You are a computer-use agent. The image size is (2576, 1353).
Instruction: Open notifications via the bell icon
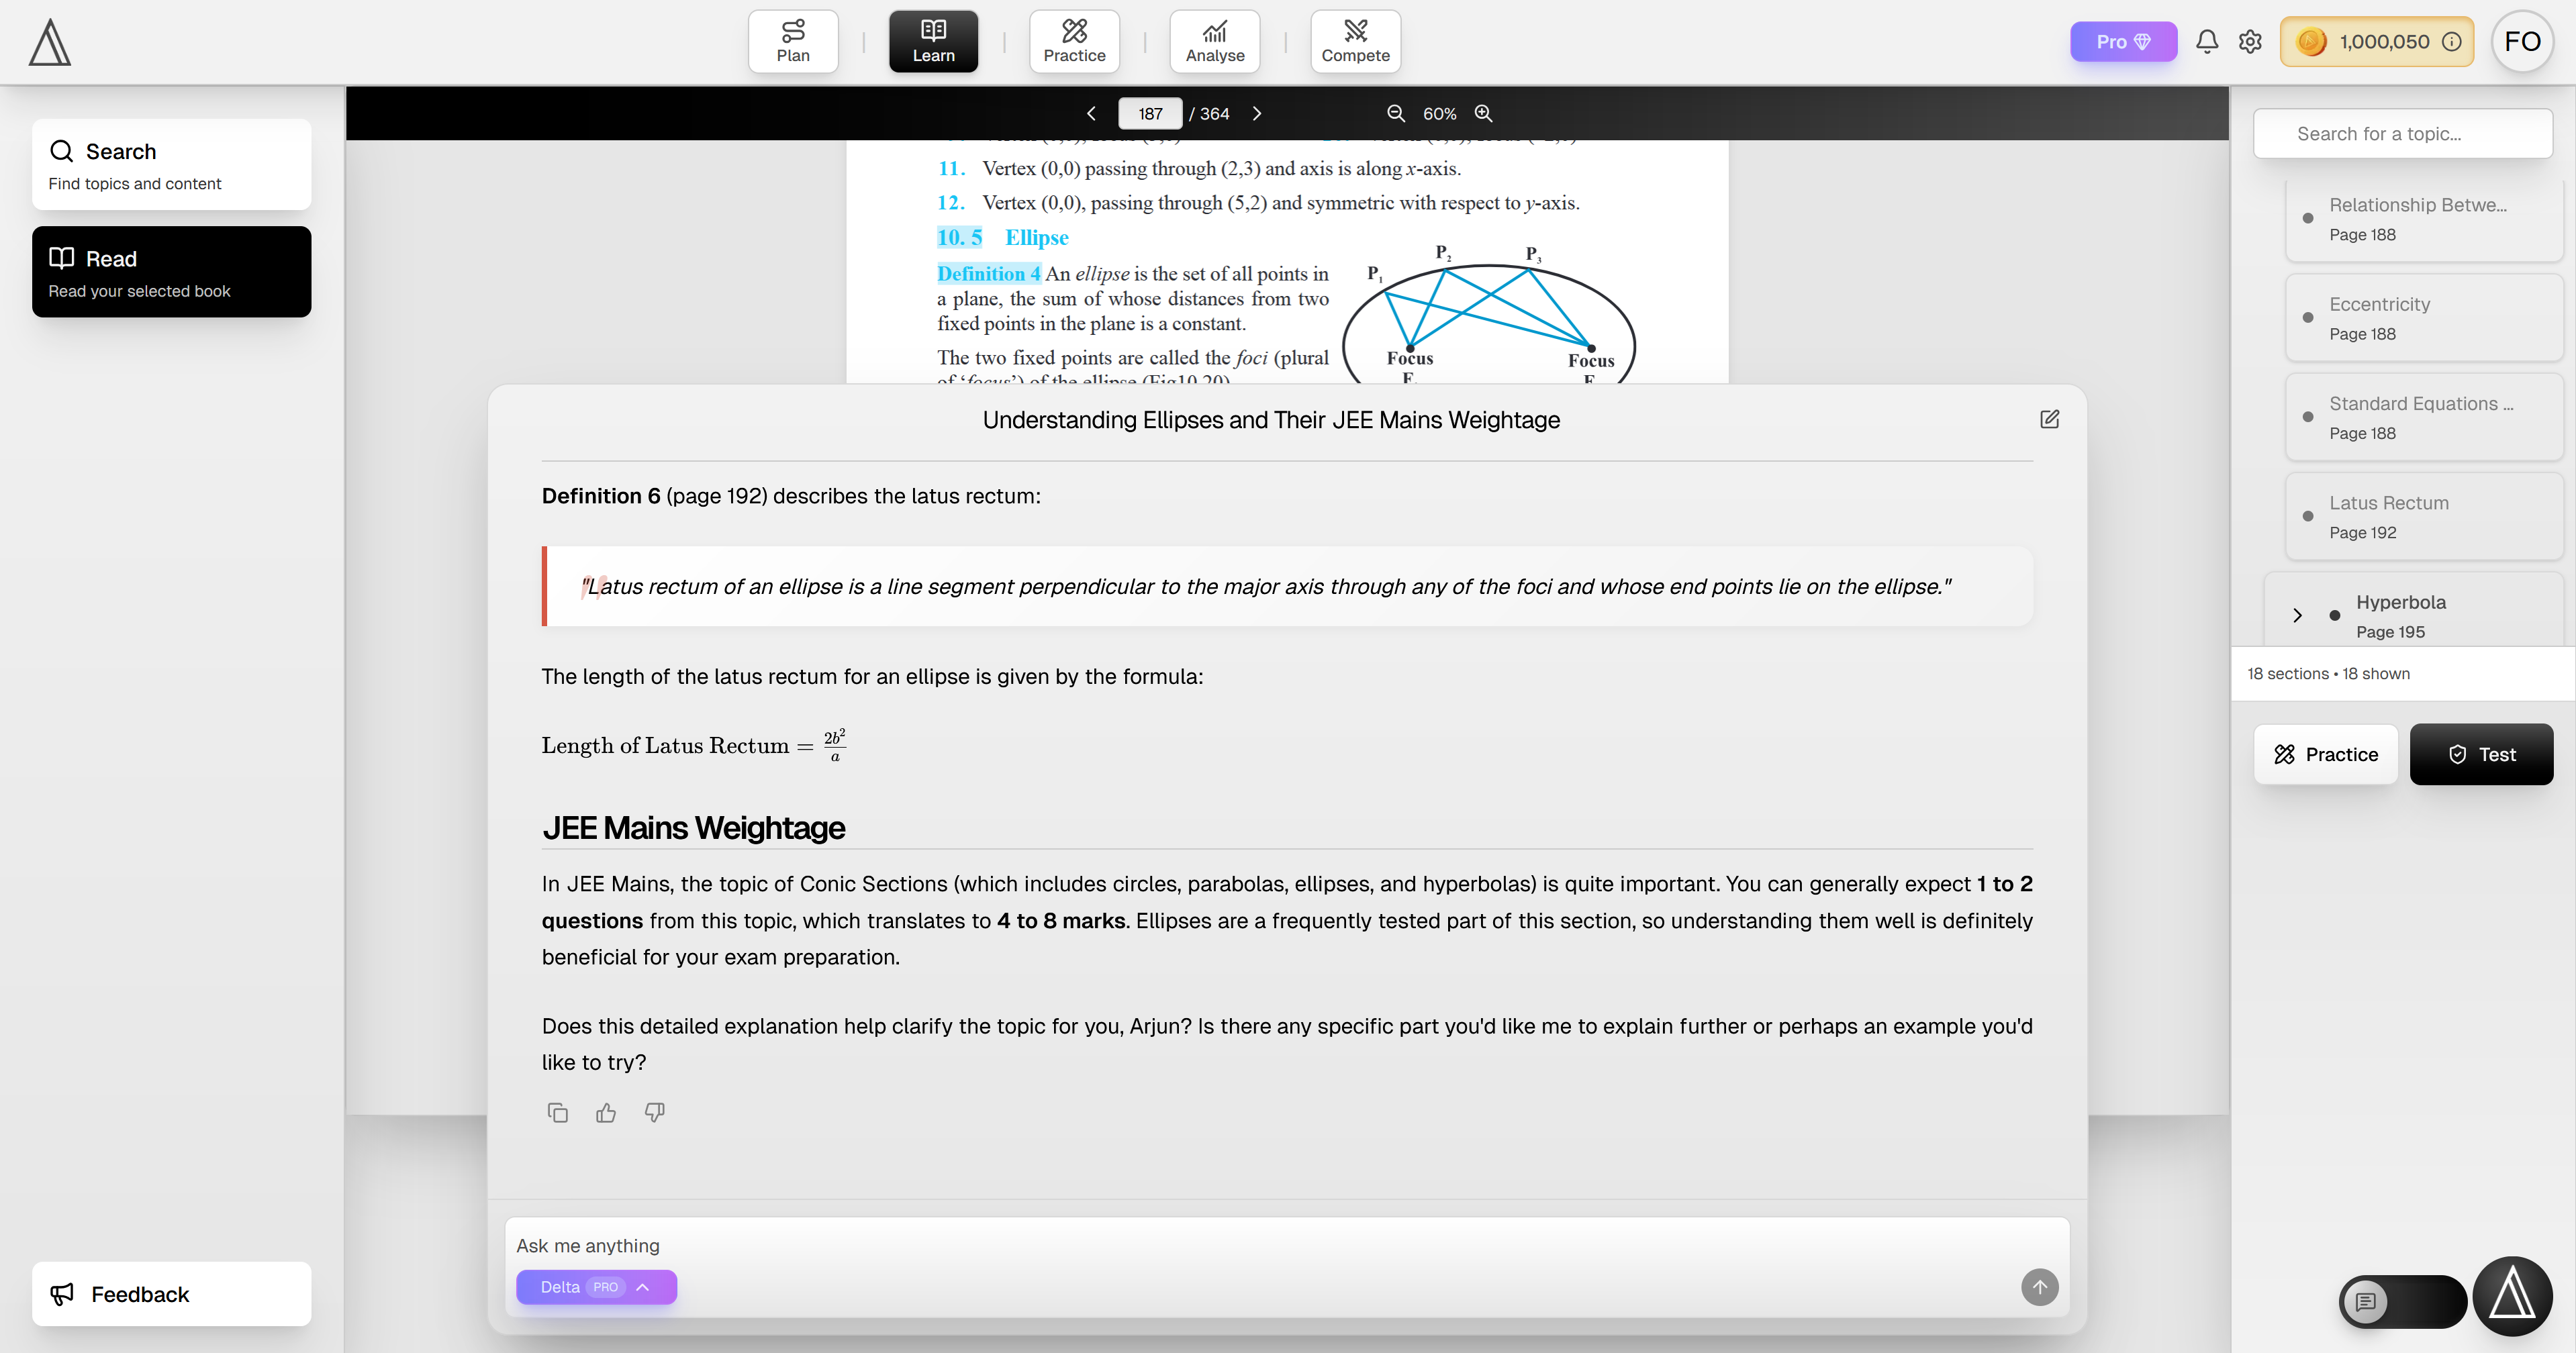coord(2207,42)
